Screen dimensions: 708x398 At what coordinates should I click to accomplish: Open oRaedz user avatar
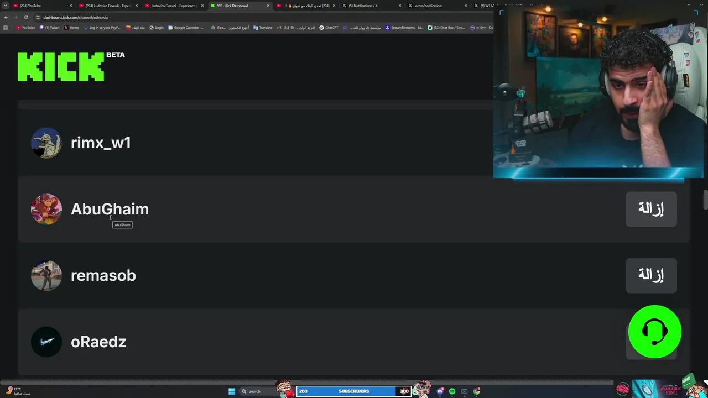point(46,342)
